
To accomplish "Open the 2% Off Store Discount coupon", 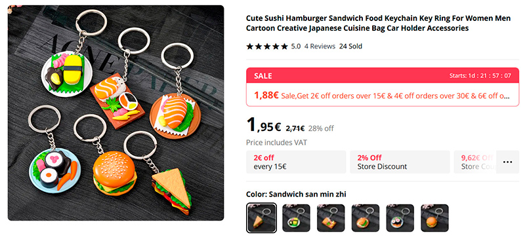I will click(400, 162).
